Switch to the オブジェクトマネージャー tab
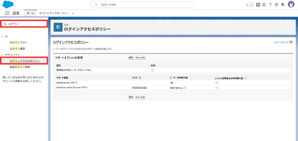Image resolution: width=298 pixels, height=141 pixels. [x=54, y=13]
